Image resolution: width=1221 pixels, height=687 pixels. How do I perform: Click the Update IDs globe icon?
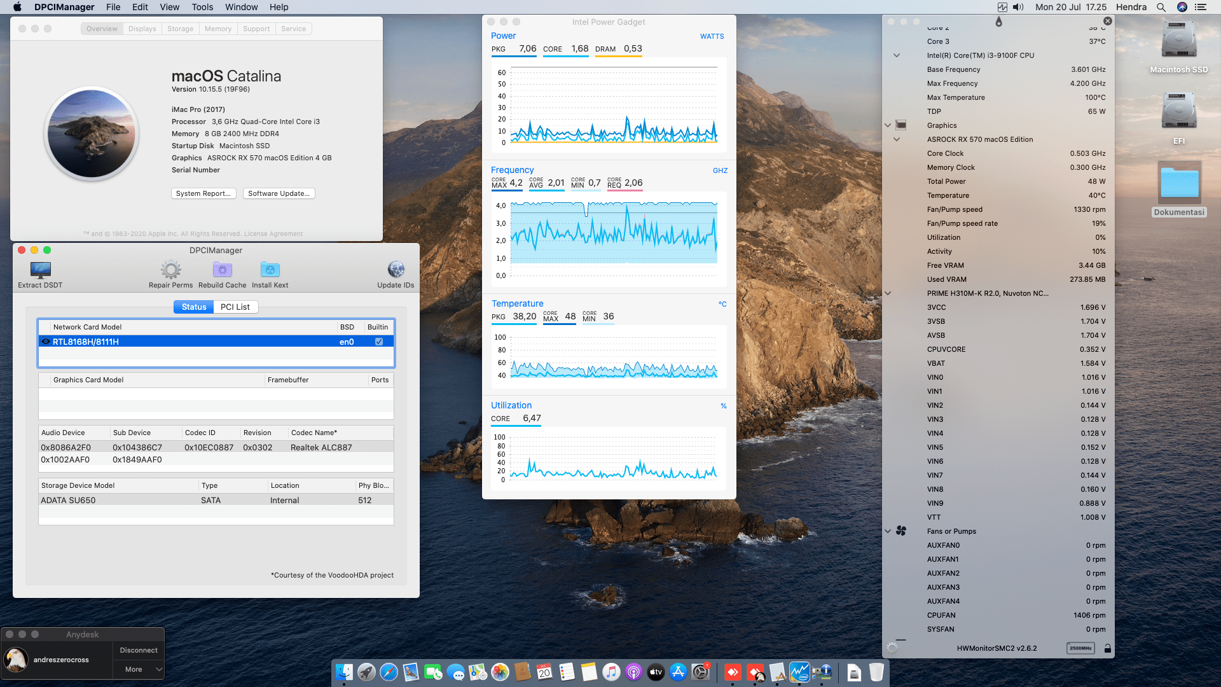coord(396,270)
